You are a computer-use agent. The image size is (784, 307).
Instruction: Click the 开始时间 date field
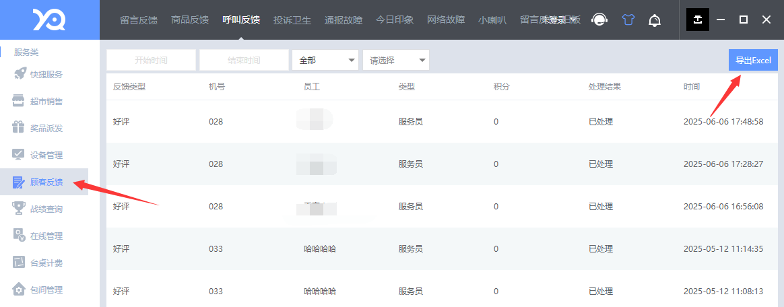pyautogui.click(x=151, y=60)
